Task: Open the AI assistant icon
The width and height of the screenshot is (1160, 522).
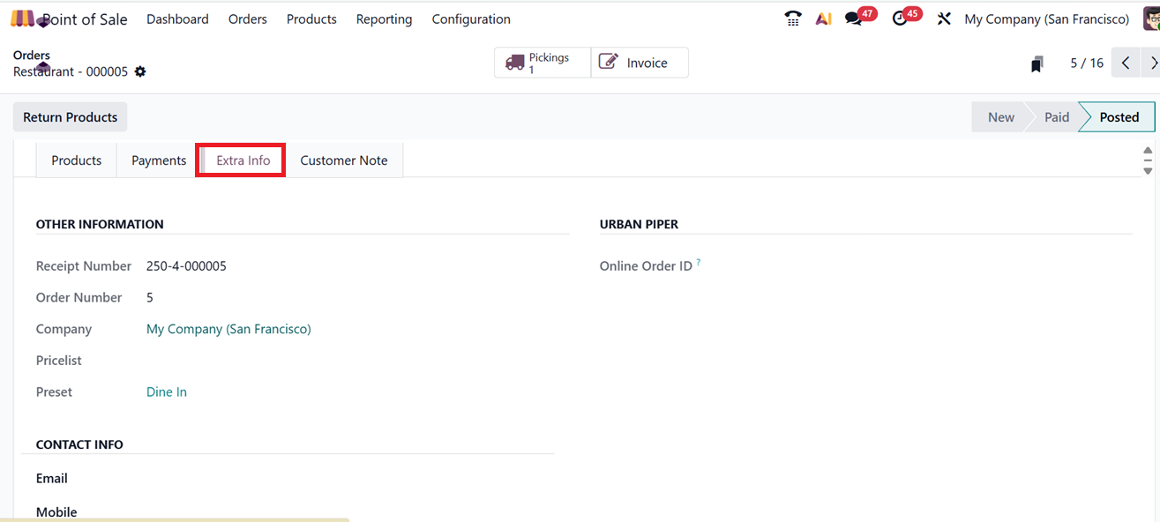Action: pos(823,19)
